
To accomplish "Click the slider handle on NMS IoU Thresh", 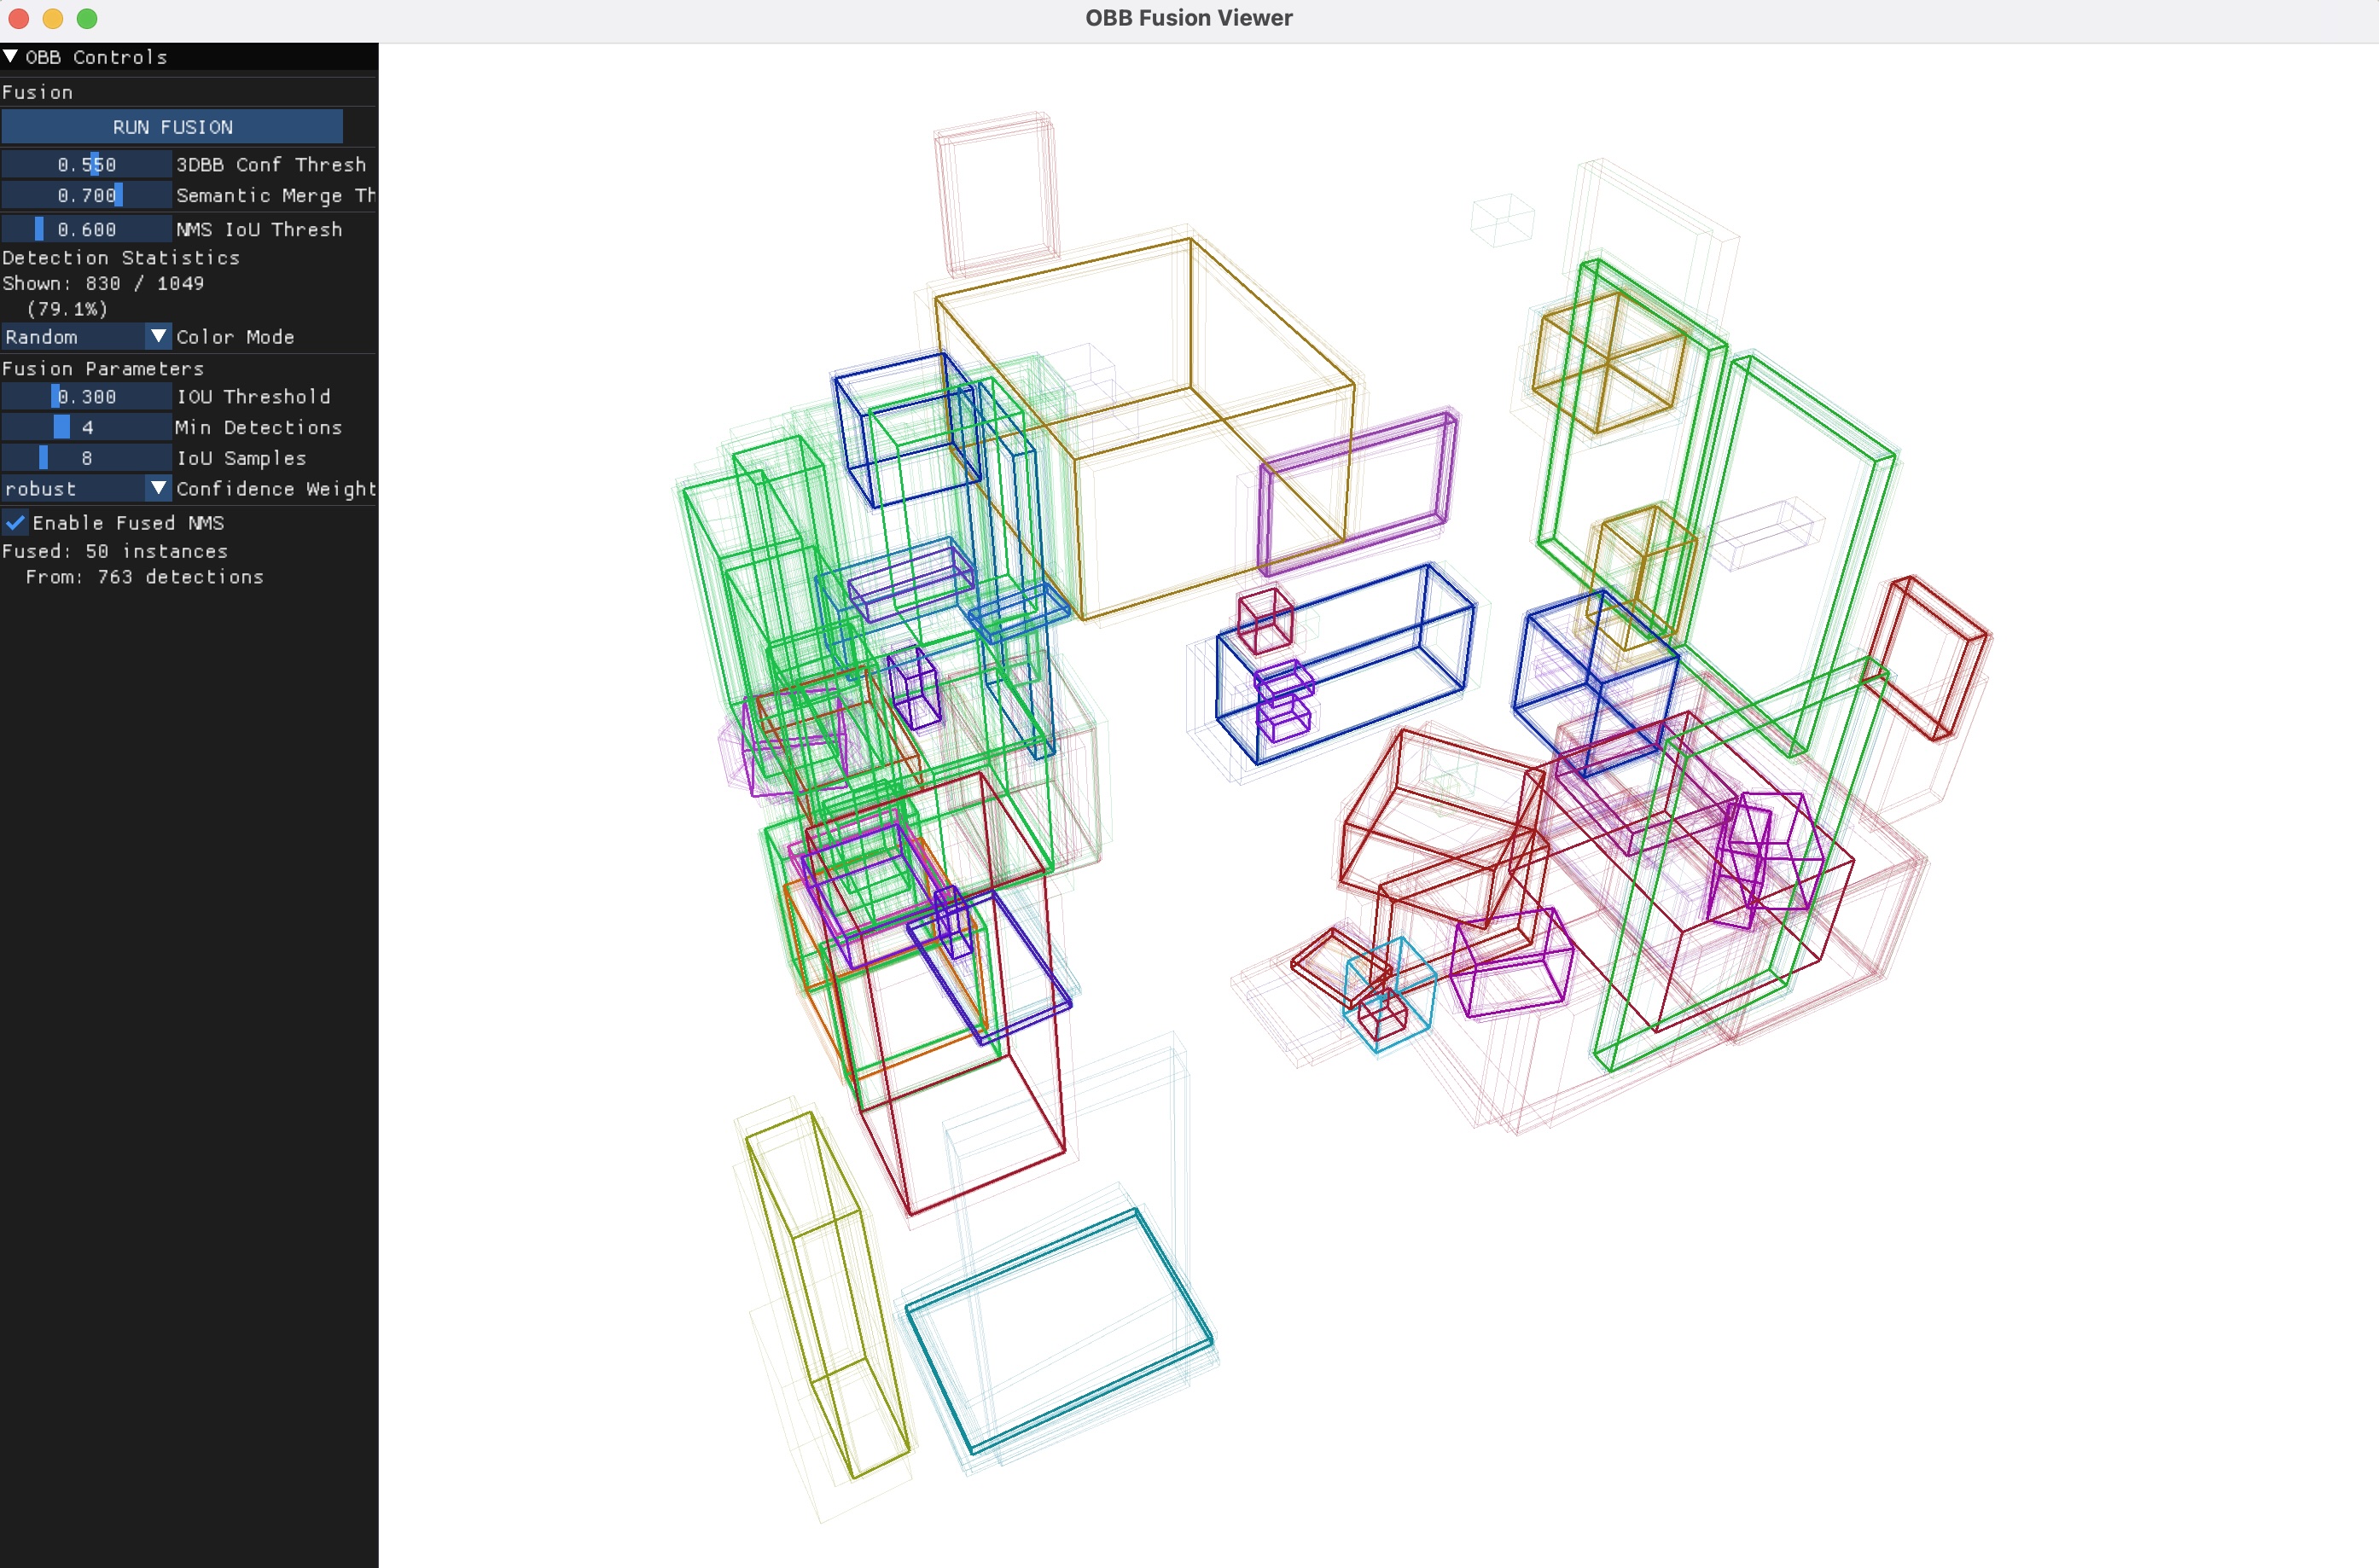I will (41, 229).
